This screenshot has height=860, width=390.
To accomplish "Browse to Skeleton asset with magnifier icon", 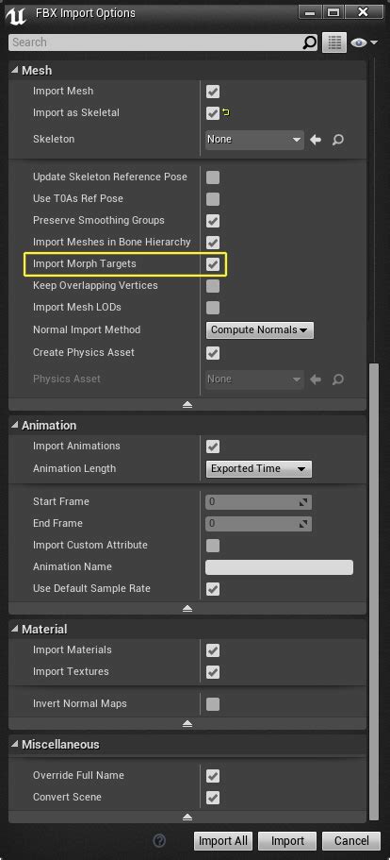I will (x=338, y=140).
